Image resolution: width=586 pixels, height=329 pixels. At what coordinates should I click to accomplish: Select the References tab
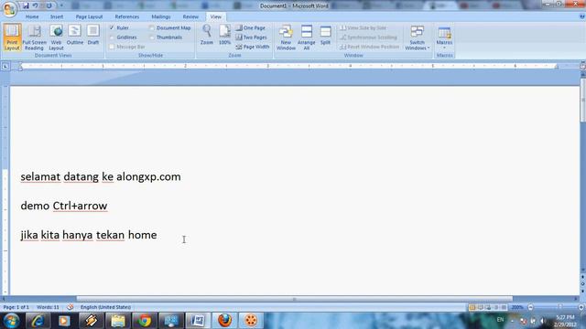(x=126, y=16)
